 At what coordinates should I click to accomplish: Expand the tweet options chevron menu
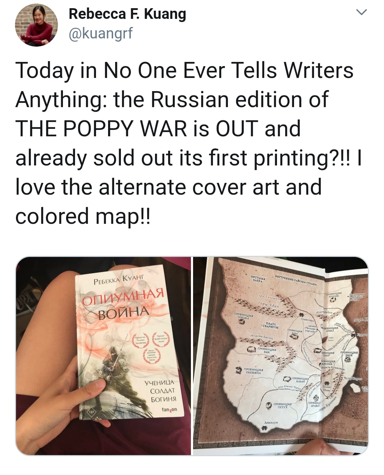[361, 12]
